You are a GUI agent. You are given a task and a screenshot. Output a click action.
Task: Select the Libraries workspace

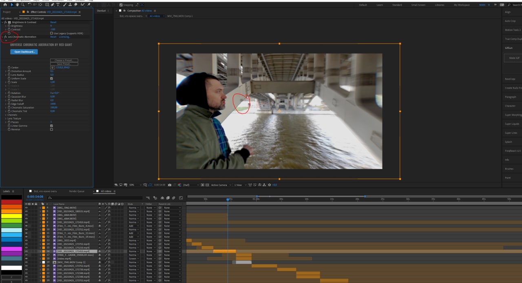pos(440,5)
